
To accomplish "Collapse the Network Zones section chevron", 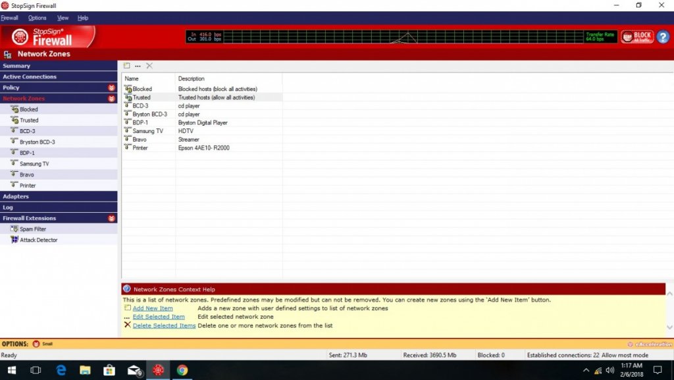I will [111, 98].
